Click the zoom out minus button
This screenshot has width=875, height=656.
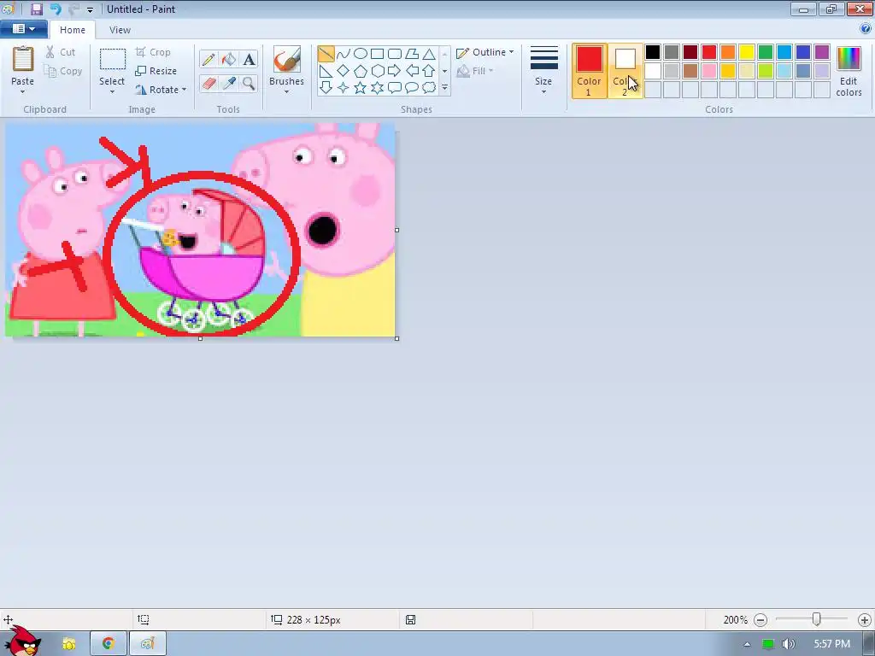760,620
